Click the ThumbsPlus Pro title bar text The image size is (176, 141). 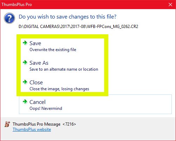tap(16, 5)
